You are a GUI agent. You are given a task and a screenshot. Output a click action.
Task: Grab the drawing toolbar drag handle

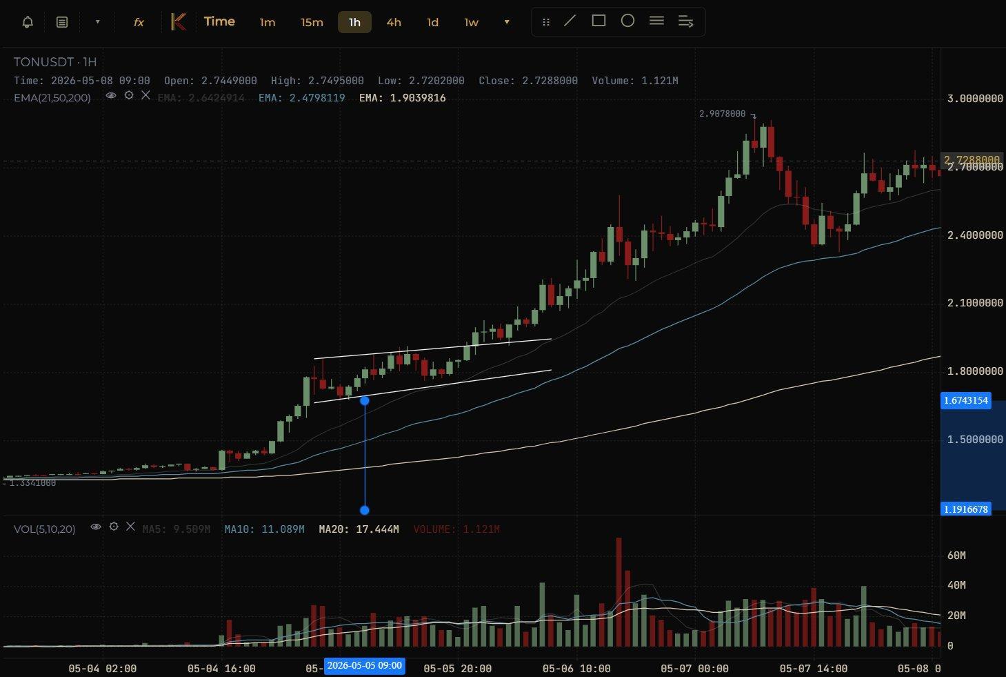pos(546,22)
